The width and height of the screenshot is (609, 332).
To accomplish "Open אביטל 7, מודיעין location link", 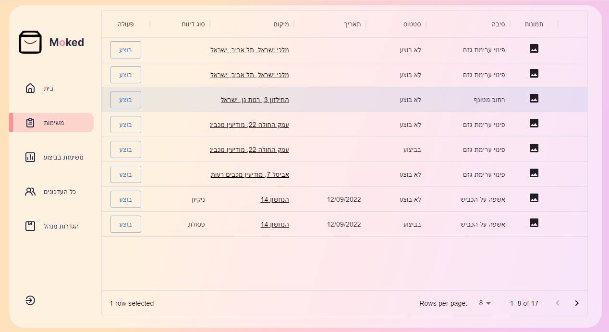I will pos(250,174).
